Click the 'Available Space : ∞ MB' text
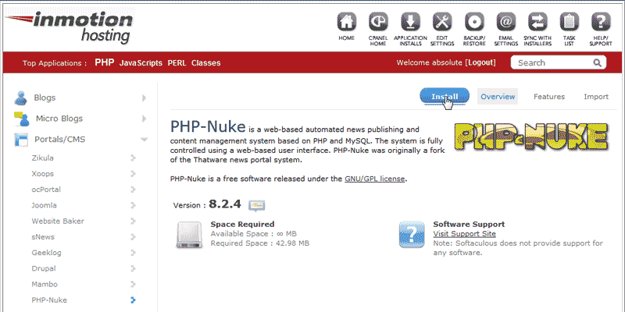This screenshot has height=312, width=625. [253, 233]
